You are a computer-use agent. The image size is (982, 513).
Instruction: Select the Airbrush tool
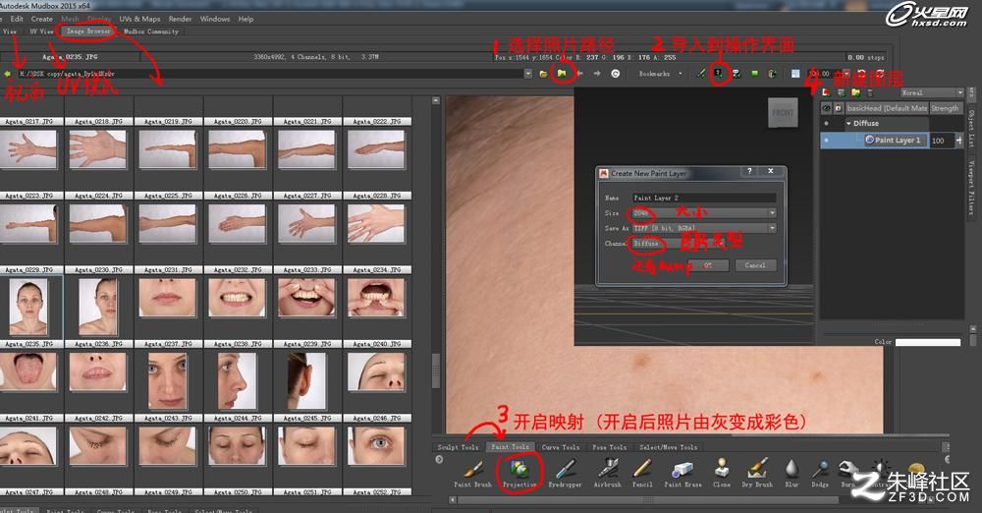point(607,474)
